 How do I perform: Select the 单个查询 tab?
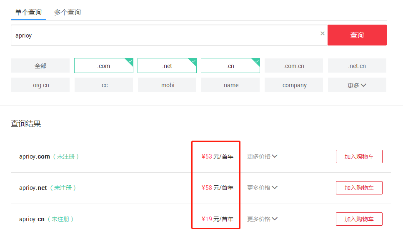28,13
